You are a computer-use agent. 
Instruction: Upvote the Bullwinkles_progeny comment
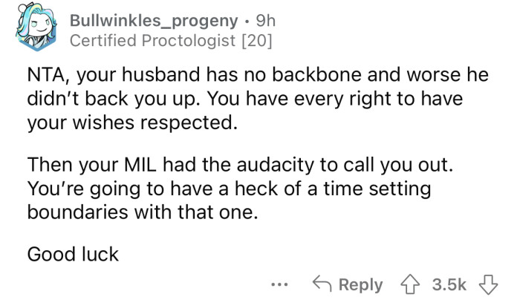408,284
